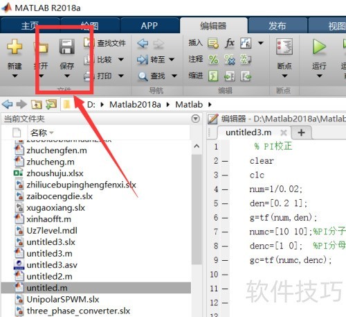Set breakpoint dash on line 9
The height and width of the screenshot is (317, 346).
pos(225,260)
